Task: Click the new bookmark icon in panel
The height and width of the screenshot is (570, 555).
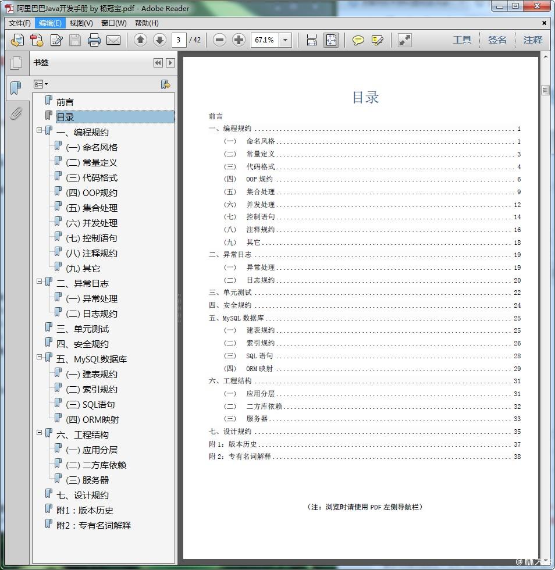Action: click(165, 84)
